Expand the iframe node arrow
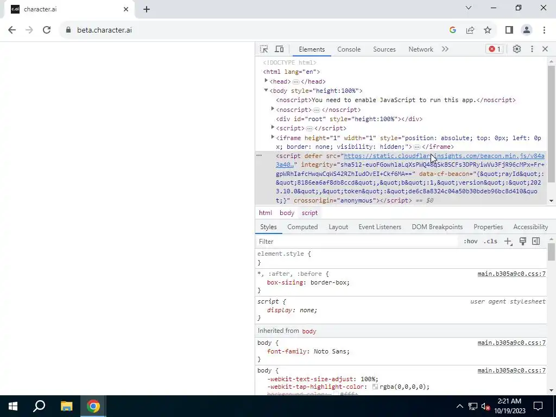556x417 pixels. tap(273, 137)
